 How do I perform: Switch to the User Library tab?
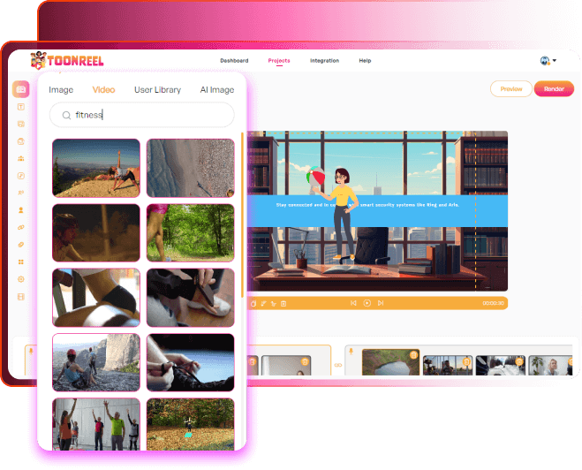[157, 90]
